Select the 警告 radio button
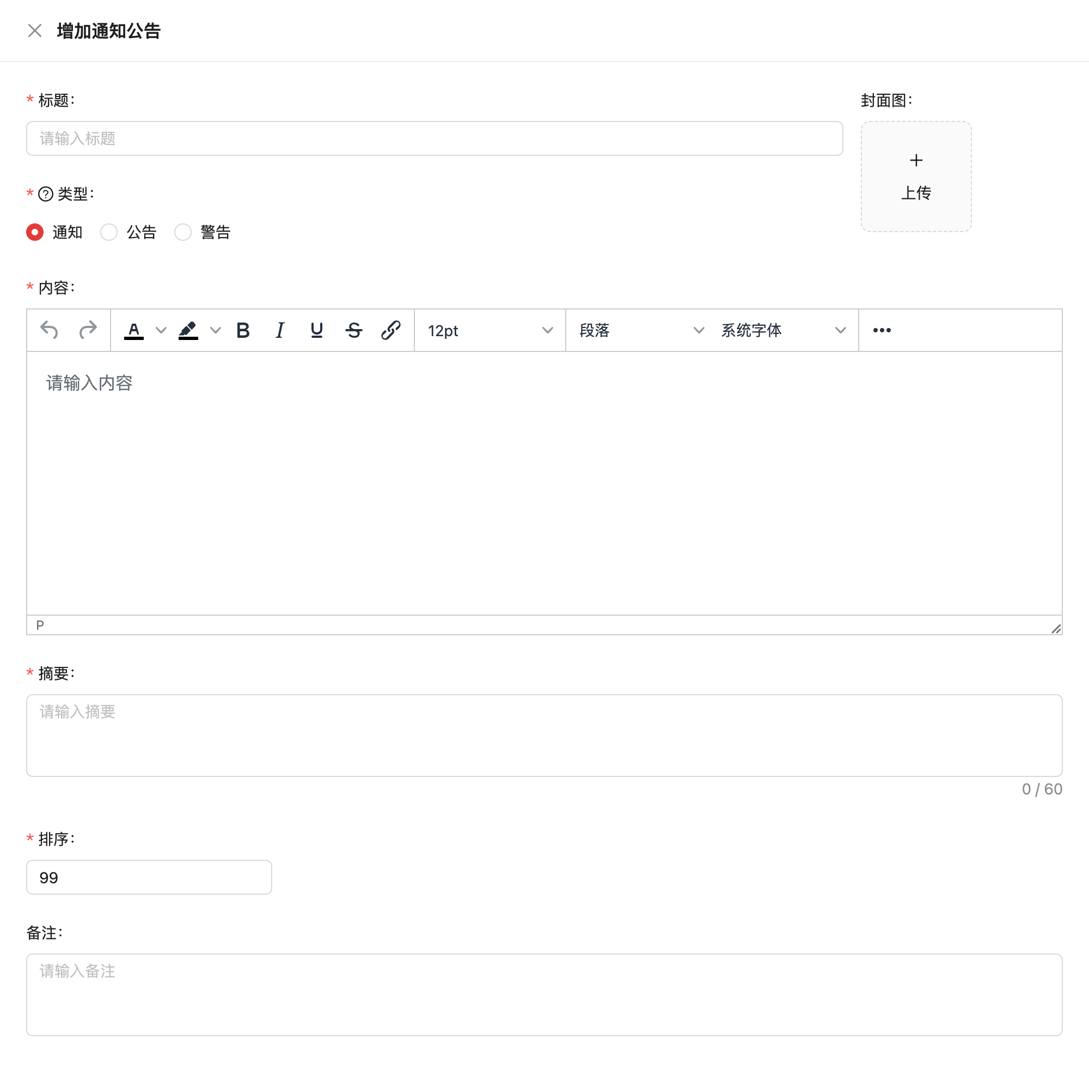 [x=183, y=232]
